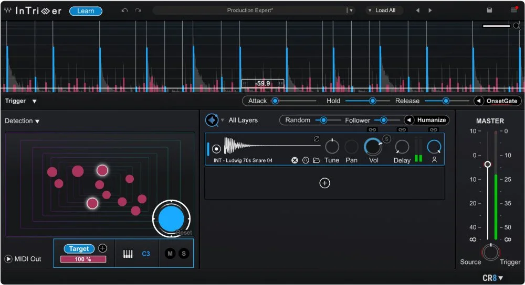
Task: Click the redo arrow icon
Action: (138, 10)
